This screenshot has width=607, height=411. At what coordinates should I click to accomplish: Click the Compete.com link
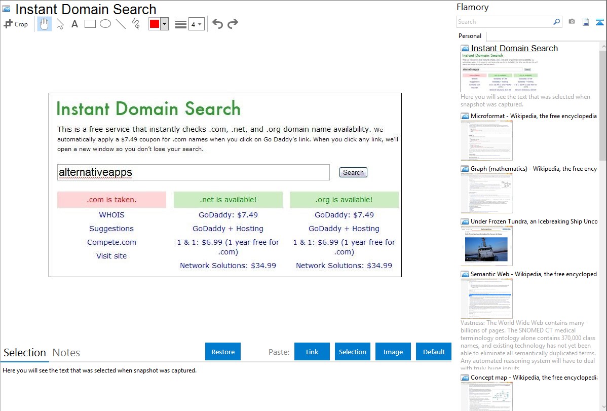111,242
